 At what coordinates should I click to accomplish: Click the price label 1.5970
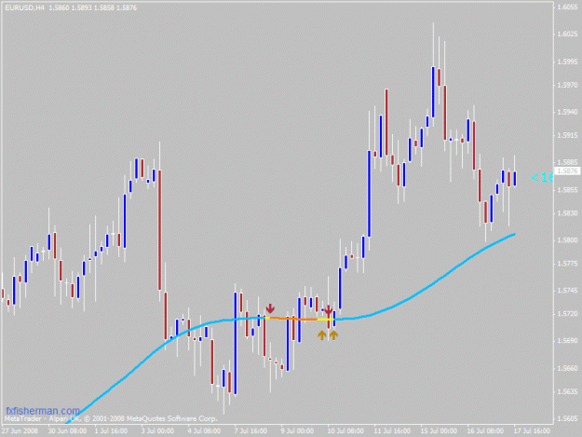coord(567,85)
